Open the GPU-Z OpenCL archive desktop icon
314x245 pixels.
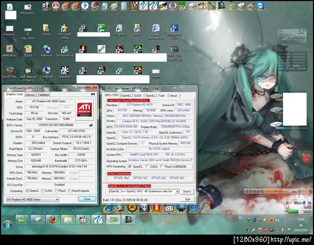[174, 53]
